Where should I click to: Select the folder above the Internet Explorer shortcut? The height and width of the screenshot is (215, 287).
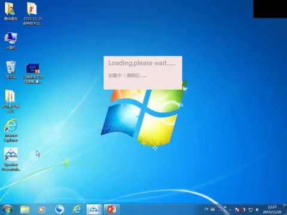pos(10,101)
